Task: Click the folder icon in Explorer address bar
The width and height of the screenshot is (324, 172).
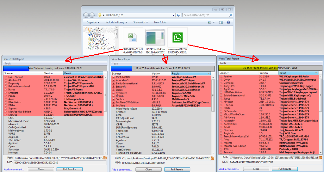Action: (100, 15)
